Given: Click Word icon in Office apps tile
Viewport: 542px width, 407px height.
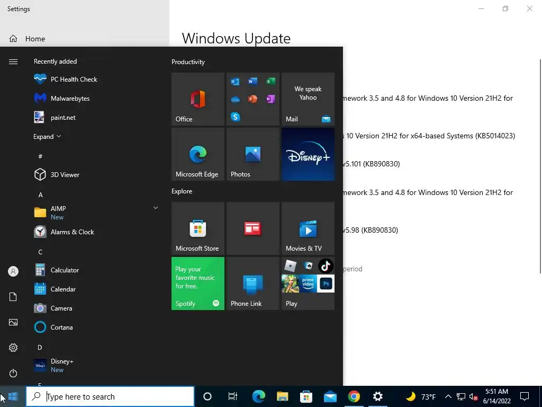Looking at the screenshot, I should click(x=252, y=81).
